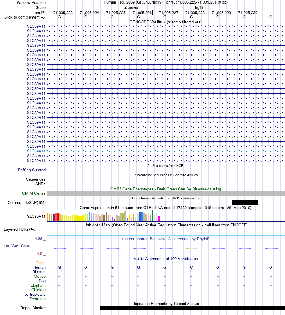
Task: Click the tall dark-green GTEx expression bar
Action: click(153, 216)
